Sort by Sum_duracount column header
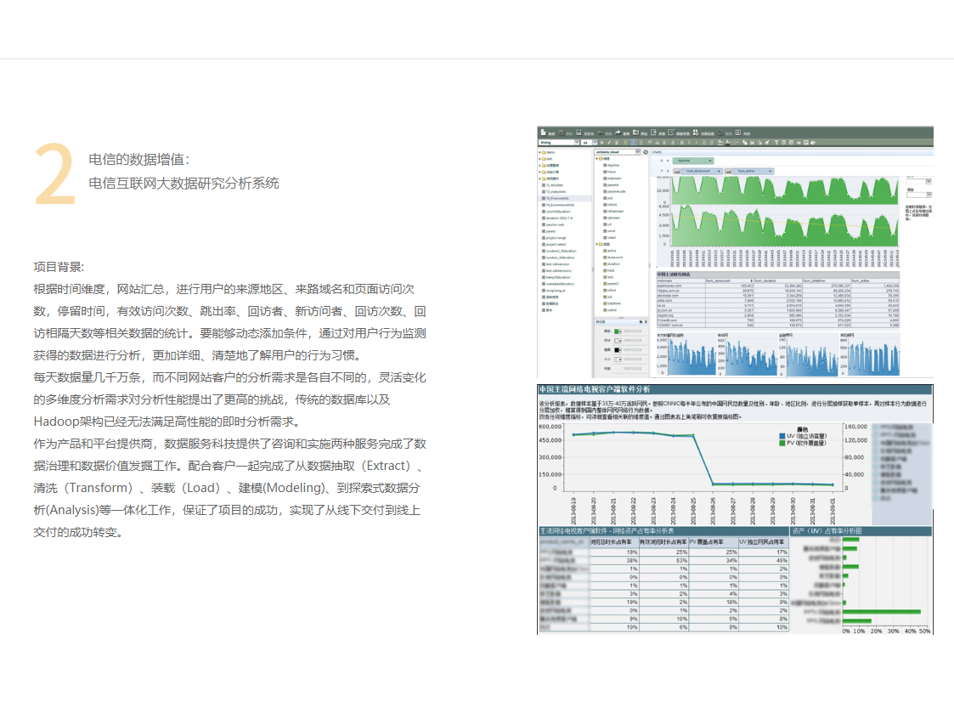The height and width of the screenshot is (702, 954). pos(720,280)
